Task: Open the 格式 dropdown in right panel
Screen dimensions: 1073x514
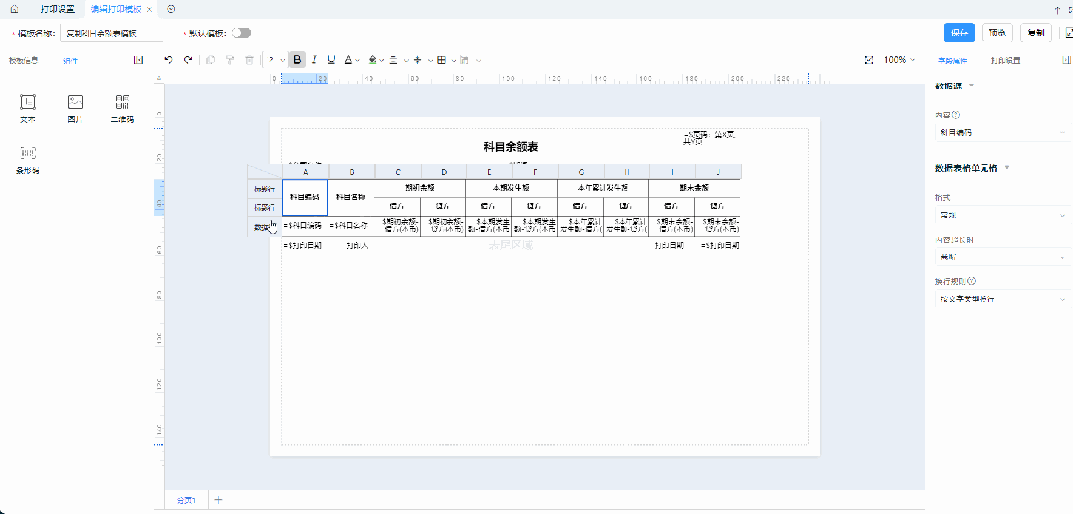Action: click(998, 214)
